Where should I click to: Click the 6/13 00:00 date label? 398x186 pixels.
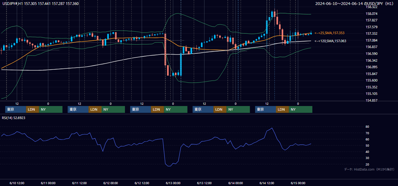pos(173,183)
